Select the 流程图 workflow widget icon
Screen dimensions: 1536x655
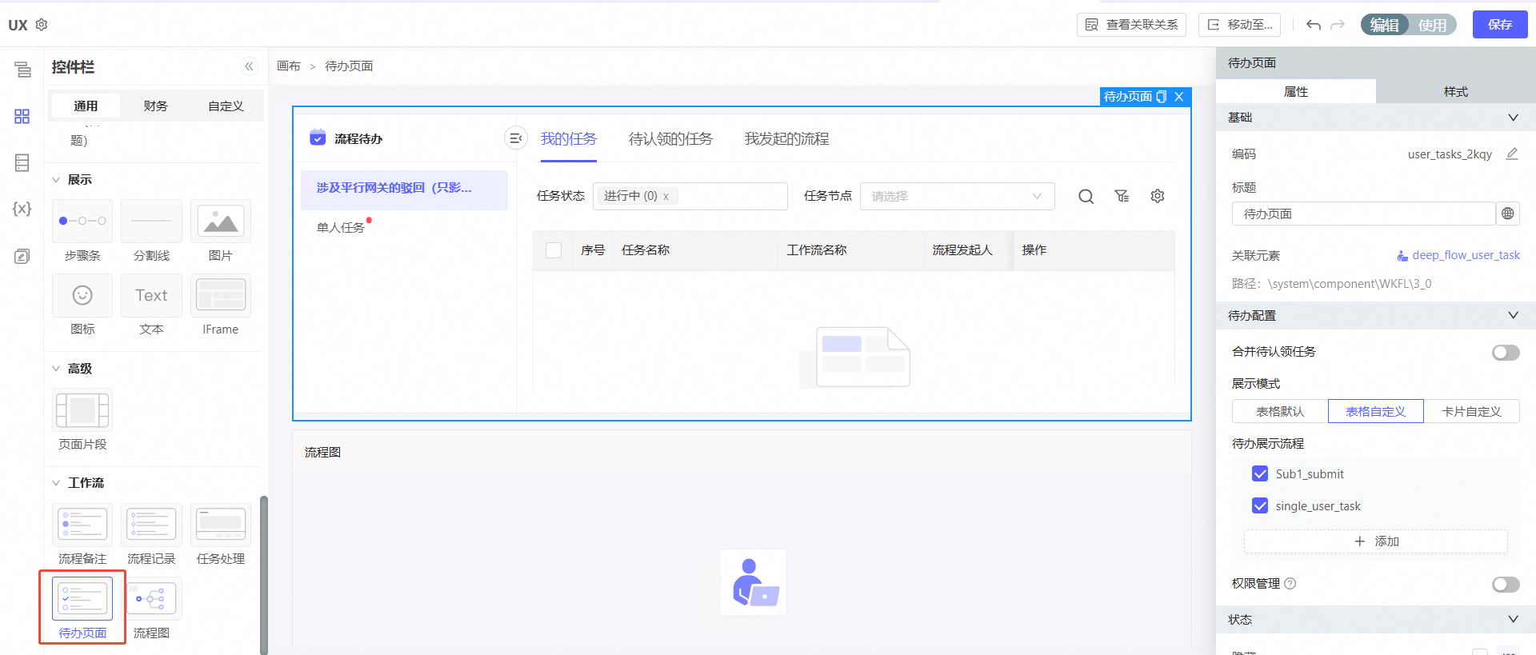pos(151,599)
